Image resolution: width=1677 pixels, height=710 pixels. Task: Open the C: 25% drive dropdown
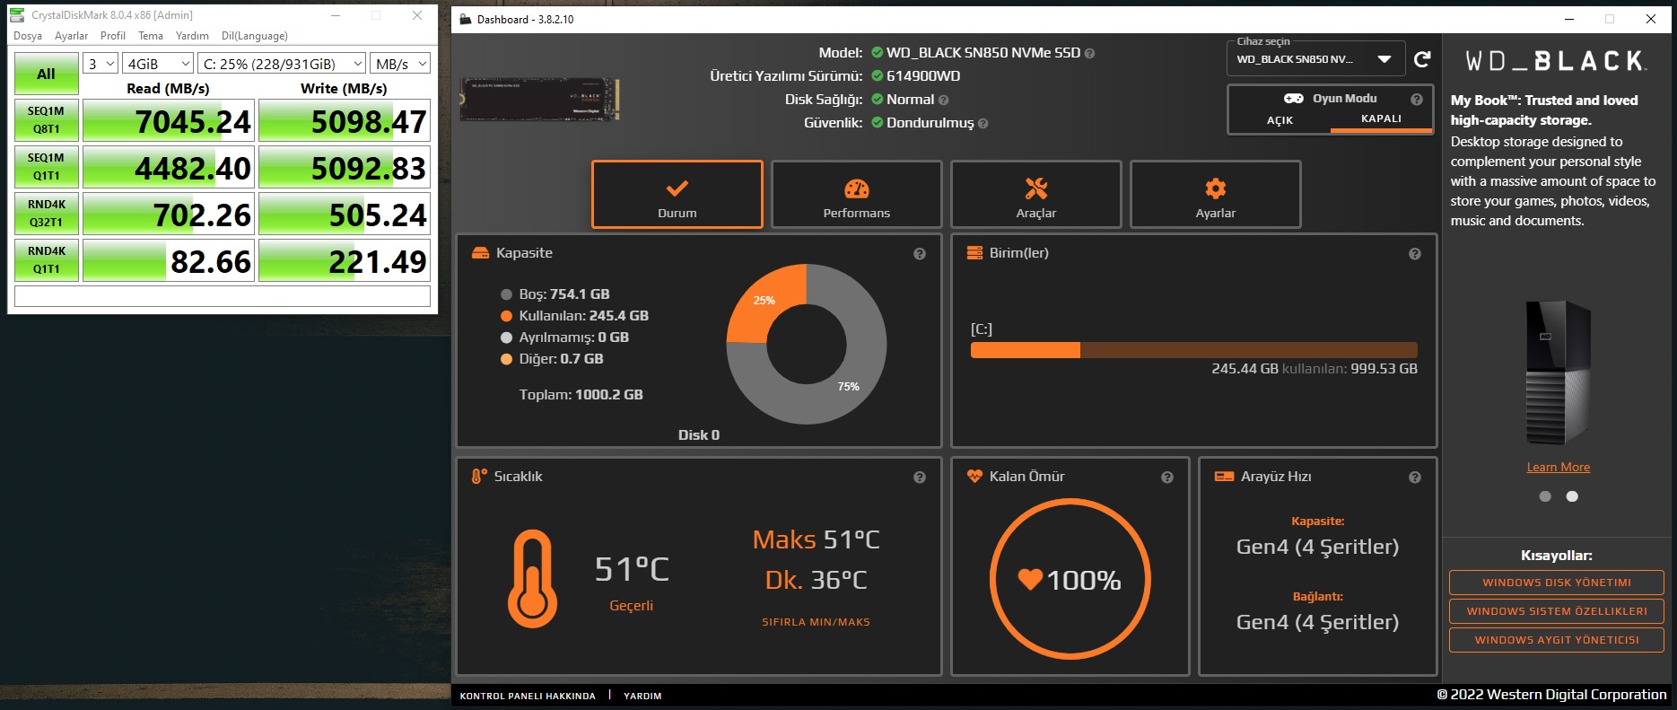point(282,64)
